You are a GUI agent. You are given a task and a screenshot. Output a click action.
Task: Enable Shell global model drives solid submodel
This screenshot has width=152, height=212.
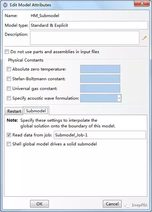pos(9,144)
